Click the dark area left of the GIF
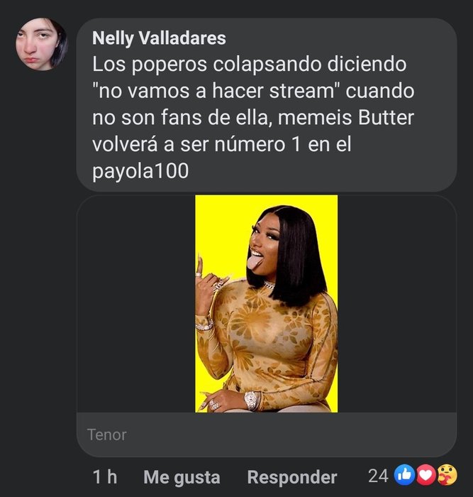 tap(136, 304)
